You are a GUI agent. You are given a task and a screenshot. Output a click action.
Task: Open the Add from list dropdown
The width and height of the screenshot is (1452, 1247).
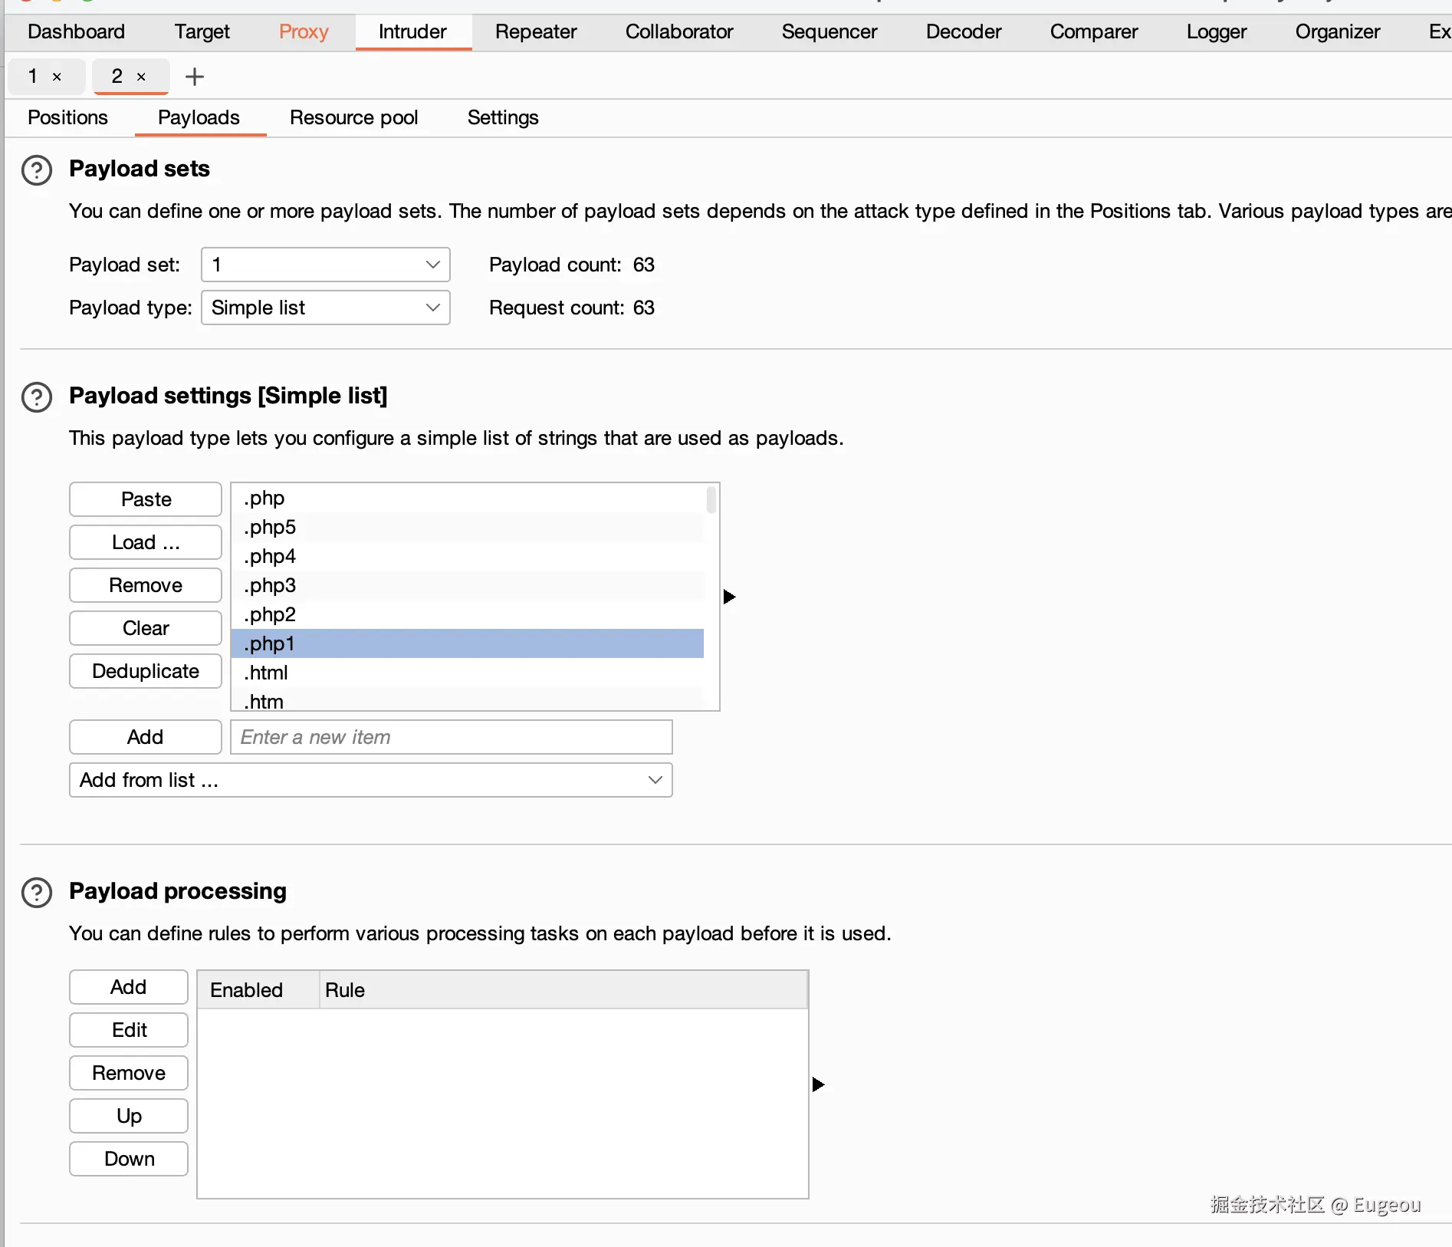pyautogui.click(x=371, y=780)
